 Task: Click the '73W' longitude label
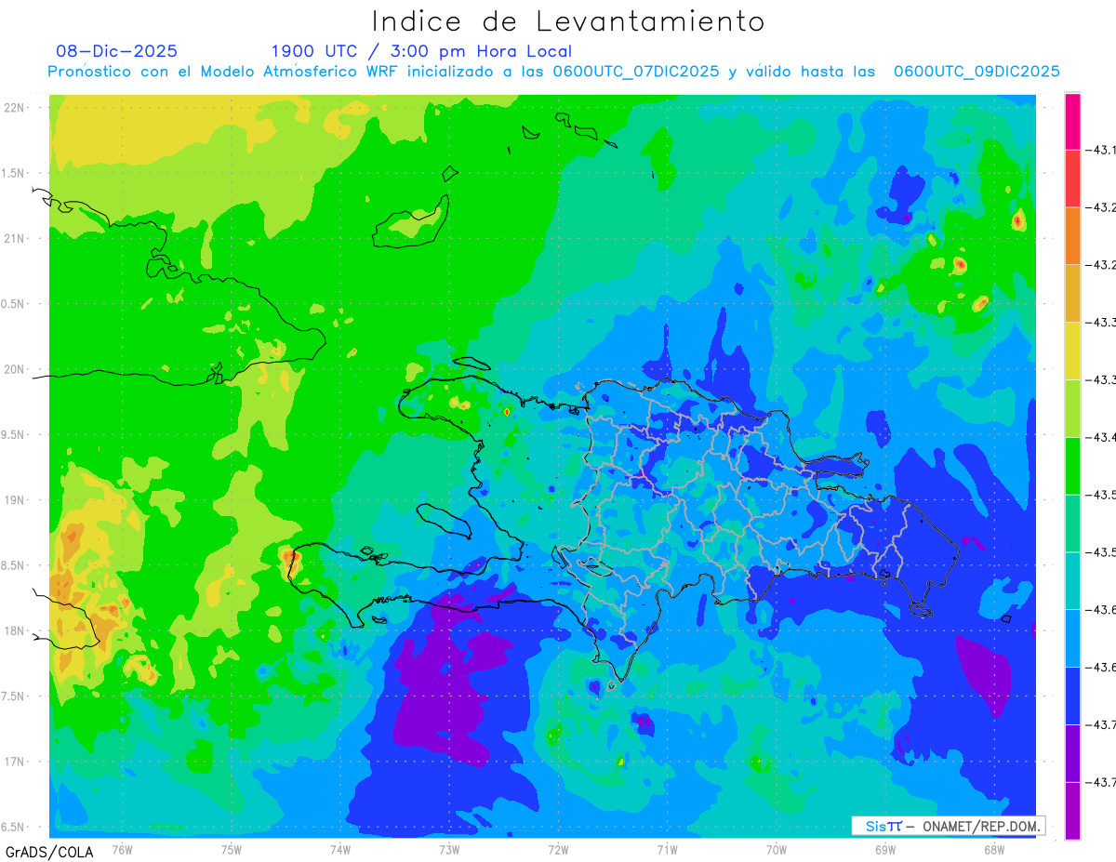point(449,849)
